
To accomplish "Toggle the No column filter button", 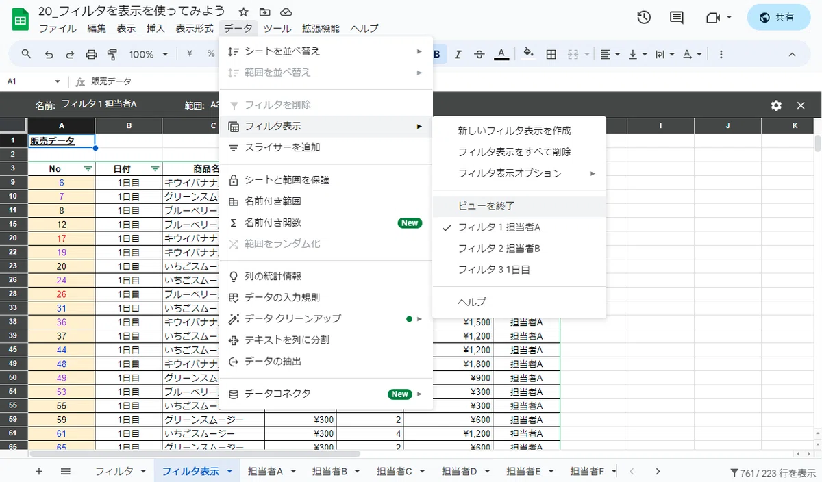I will pos(88,168).
